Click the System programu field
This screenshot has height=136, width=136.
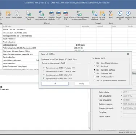coord(129,104)
